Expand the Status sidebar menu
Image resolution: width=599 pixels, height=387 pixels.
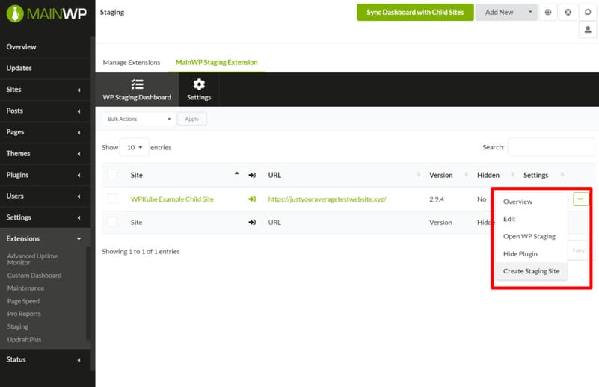[45, 360]
